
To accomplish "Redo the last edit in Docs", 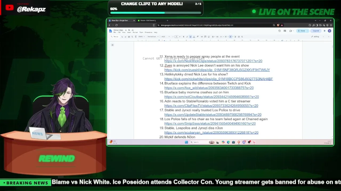I will tap(125, 37).
